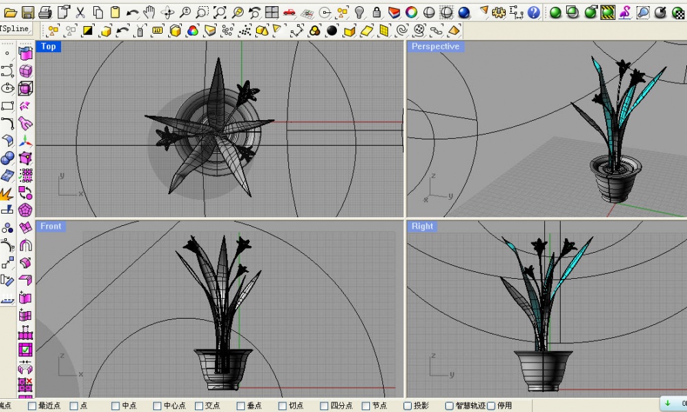Render with the first green sphere icon

click(x=555, y=13)
